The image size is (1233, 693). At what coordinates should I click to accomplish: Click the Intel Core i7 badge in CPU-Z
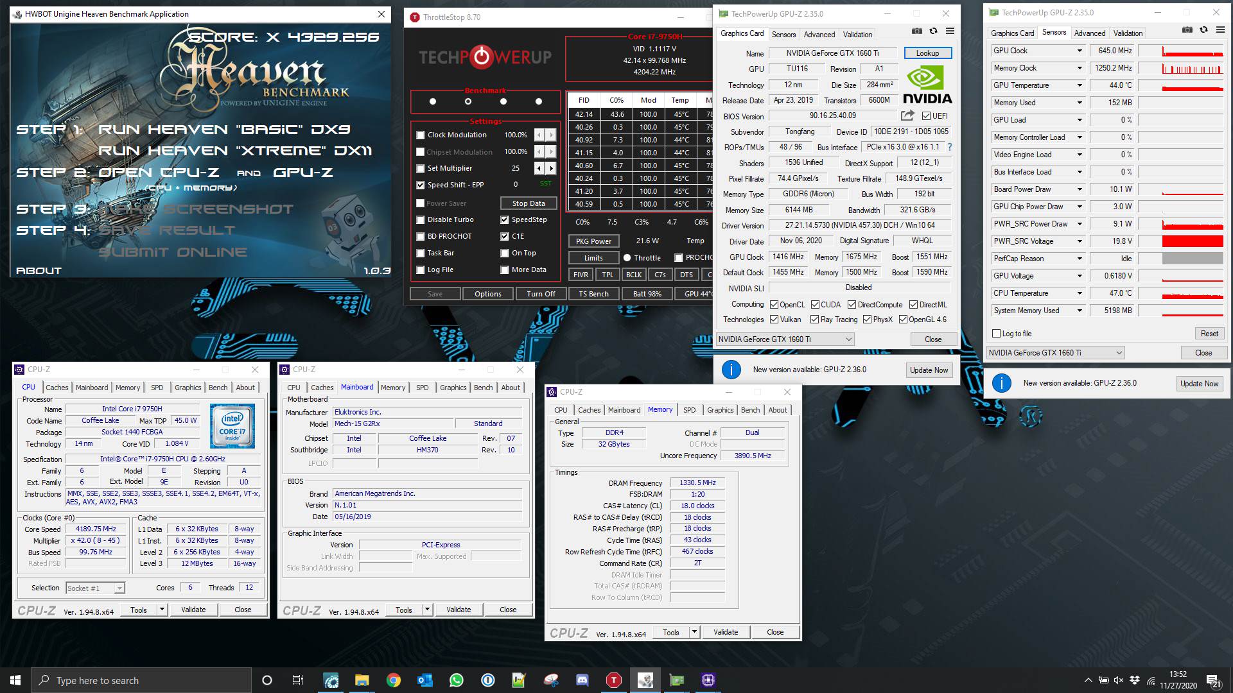coord(232,426)
